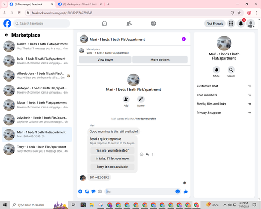261x209 pixels.
Task: Open message more options dots
Action: (x=153, y=154)
